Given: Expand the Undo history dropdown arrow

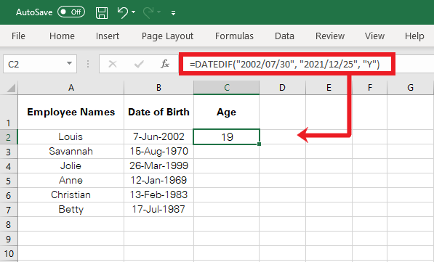Looking at the screenshot, I should pos(134,12).
